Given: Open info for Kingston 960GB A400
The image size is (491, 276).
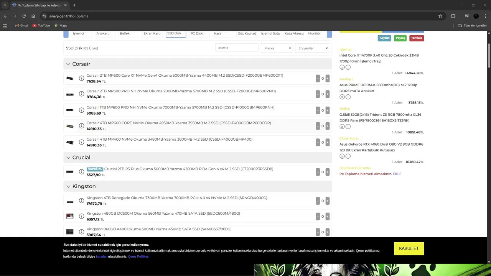Looking at the screenshot, I should pos(81,232).
